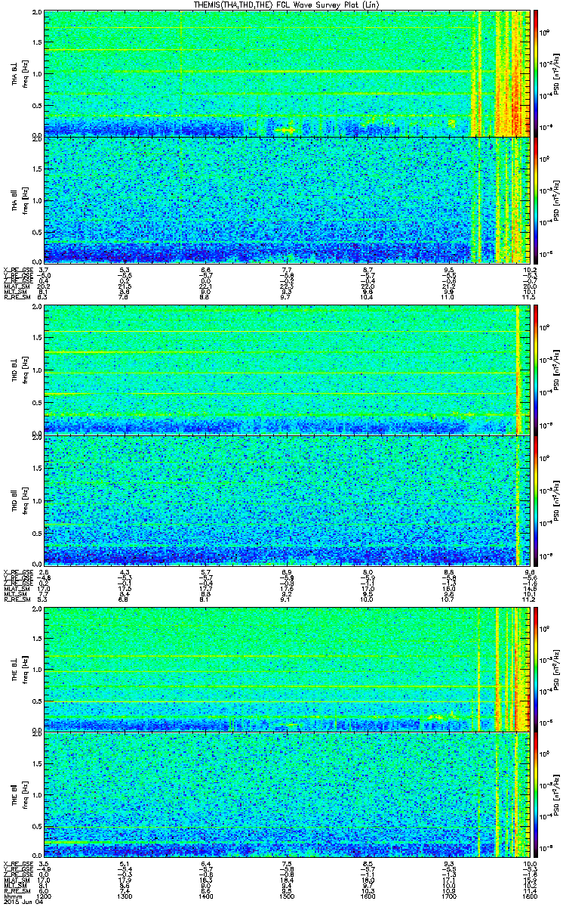Click the PSD [nT²/Hz] label beside THD BL panel
This screenshot has height=907, width=566.
click(x=556, y=370)
